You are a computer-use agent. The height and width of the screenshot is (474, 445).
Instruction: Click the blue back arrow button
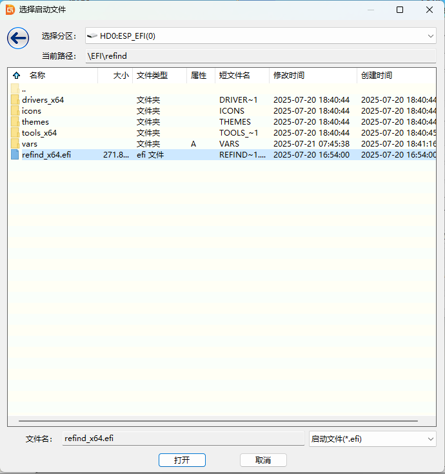tap(18, 38)
